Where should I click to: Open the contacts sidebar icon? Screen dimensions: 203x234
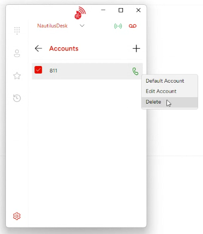(x=17, y=53)
